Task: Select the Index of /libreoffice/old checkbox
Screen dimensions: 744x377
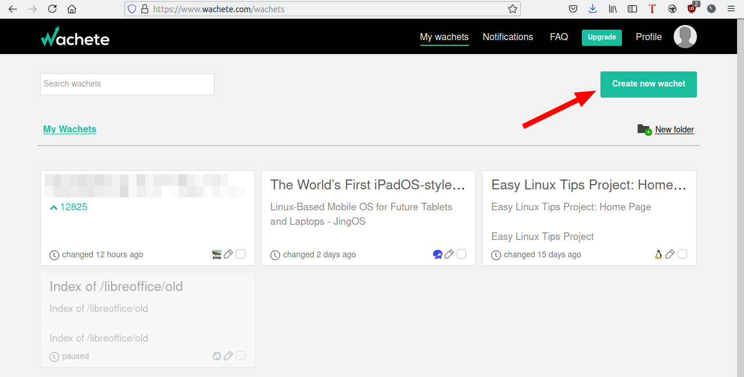Action: point(241,356)
